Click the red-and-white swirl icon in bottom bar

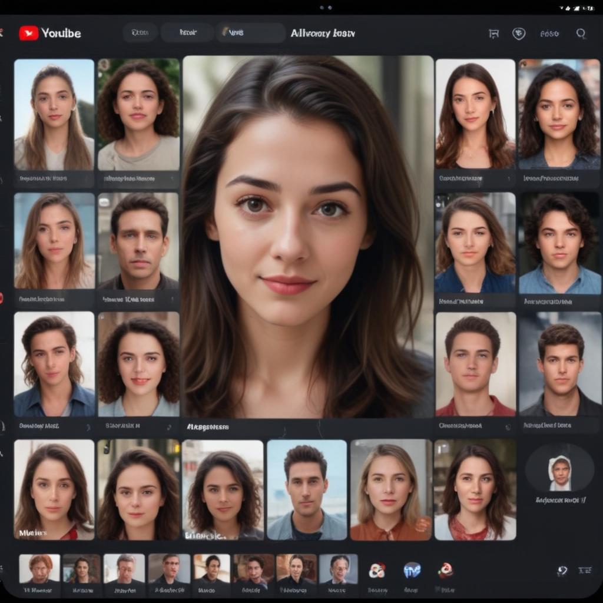click(377, 570)
